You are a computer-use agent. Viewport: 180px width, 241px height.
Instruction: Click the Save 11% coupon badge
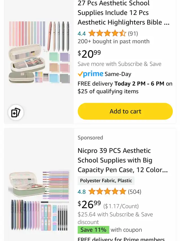(x=93, y=230)
